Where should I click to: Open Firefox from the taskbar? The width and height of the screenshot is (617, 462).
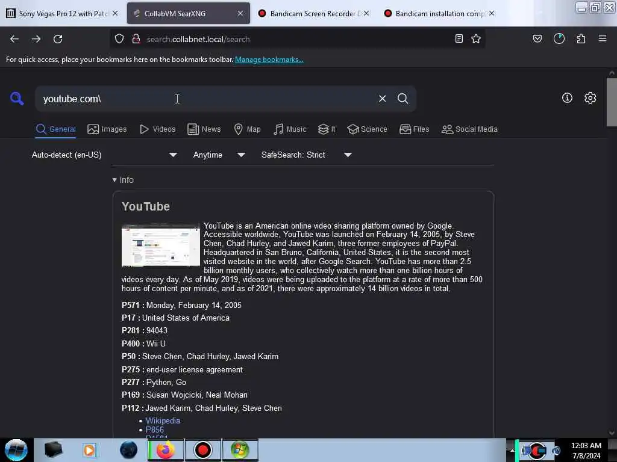pos(166,450)
